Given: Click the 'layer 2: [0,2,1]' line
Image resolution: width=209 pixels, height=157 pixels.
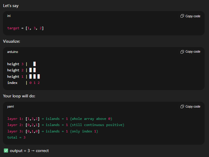Looking at the screenshot, I should pyautogui.click(x=66, y=125).
